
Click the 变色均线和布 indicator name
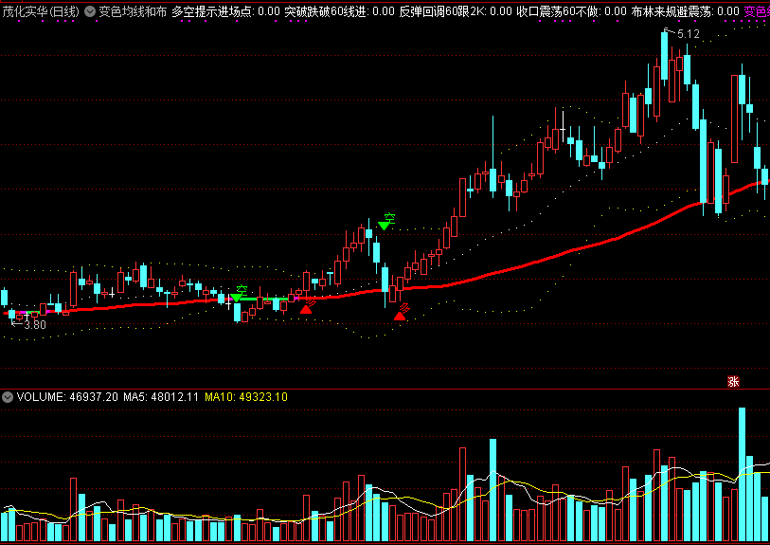[133, 11]
